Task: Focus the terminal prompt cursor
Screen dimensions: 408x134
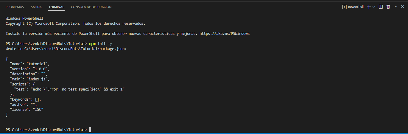Action: (90, 130)
